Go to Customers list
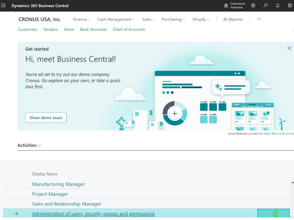Screen dimensions: 294x220 pyautogui.click(x=27, y=30)
